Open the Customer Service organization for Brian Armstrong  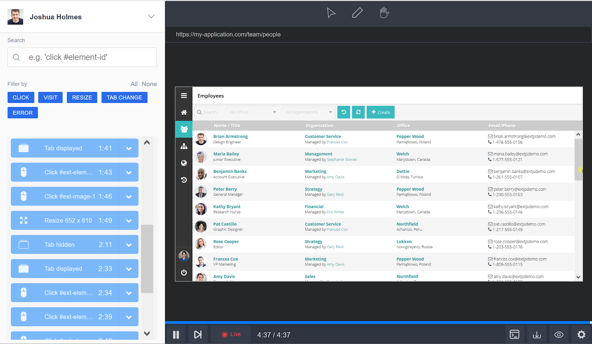(x=323, y=136)
